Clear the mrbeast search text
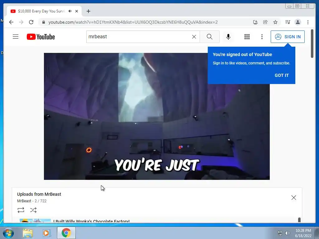This screenshot has height=239, width=319. click(x=194, y=37)
